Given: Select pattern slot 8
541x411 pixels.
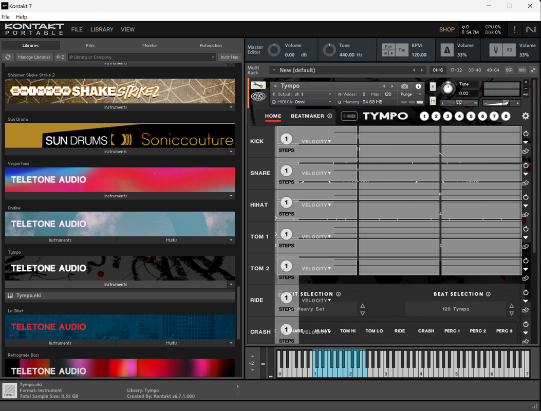Looking at the screenshot, I should coord(506,116).
